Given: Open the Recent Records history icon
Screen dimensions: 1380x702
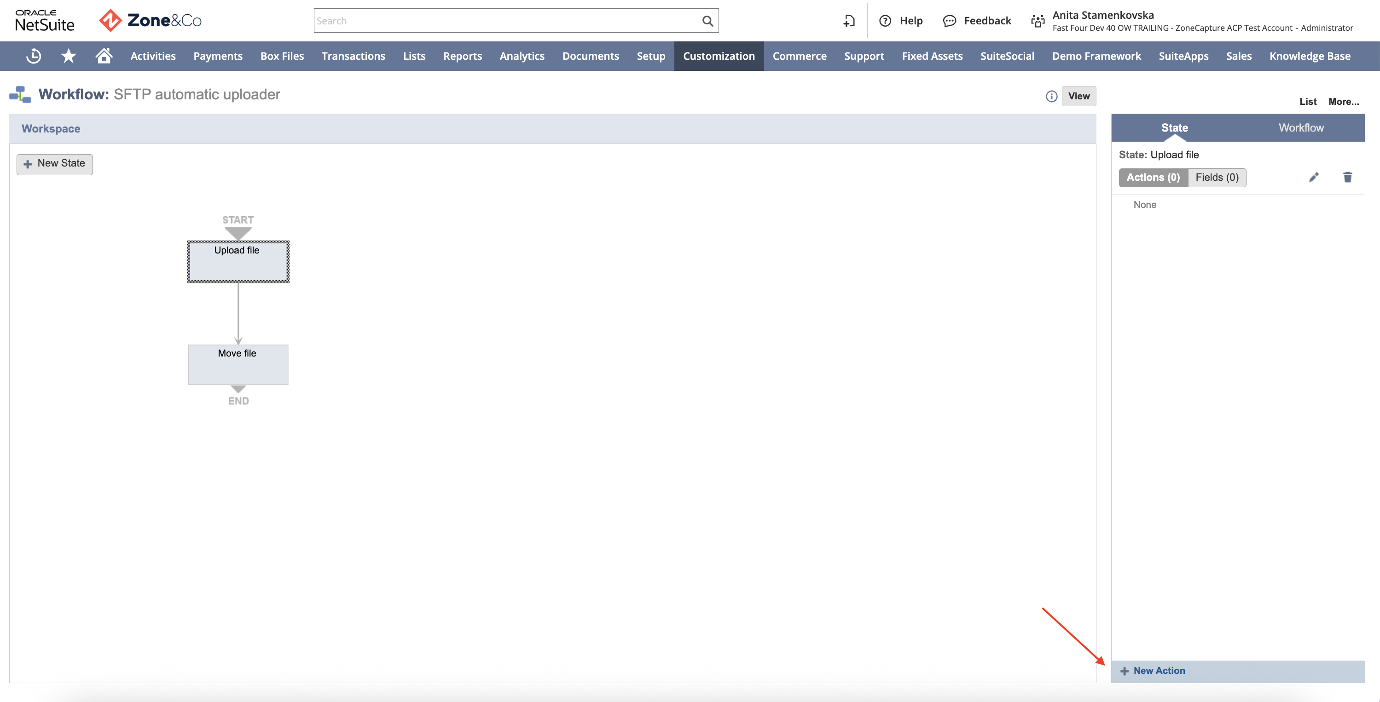Looking at the screenshot, I should (34, 56).
